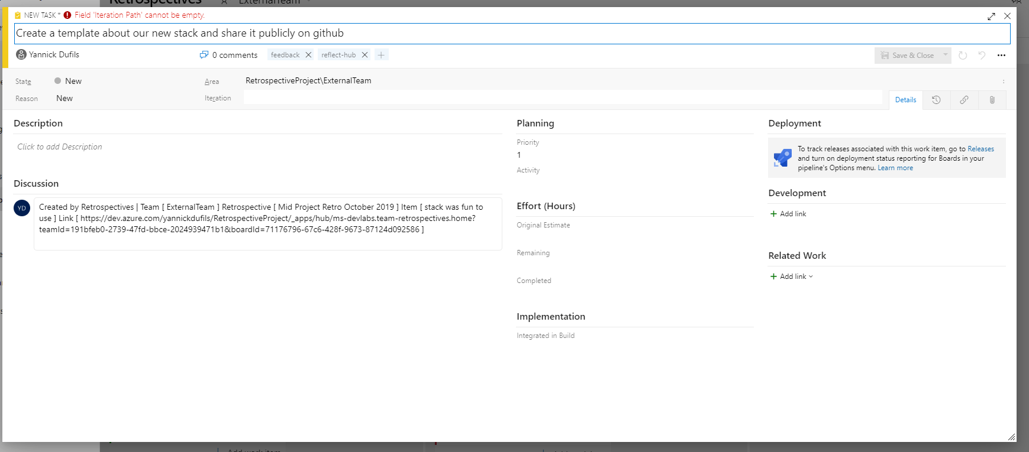Add link under Development section
The width and height of the screenshot is (1029, 452).
click(788, 214)
